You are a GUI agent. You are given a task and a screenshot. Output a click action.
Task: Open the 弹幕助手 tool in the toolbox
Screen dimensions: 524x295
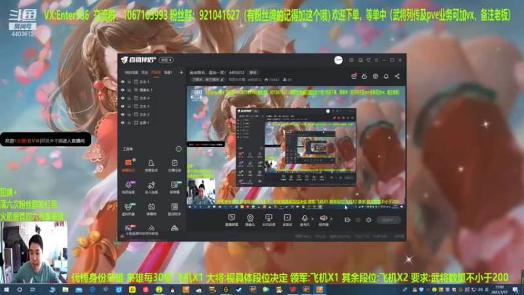click(128, 165)
